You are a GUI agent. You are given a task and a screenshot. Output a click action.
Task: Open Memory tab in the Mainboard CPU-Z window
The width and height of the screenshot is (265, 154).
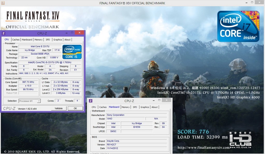click(x=126, y=107)
